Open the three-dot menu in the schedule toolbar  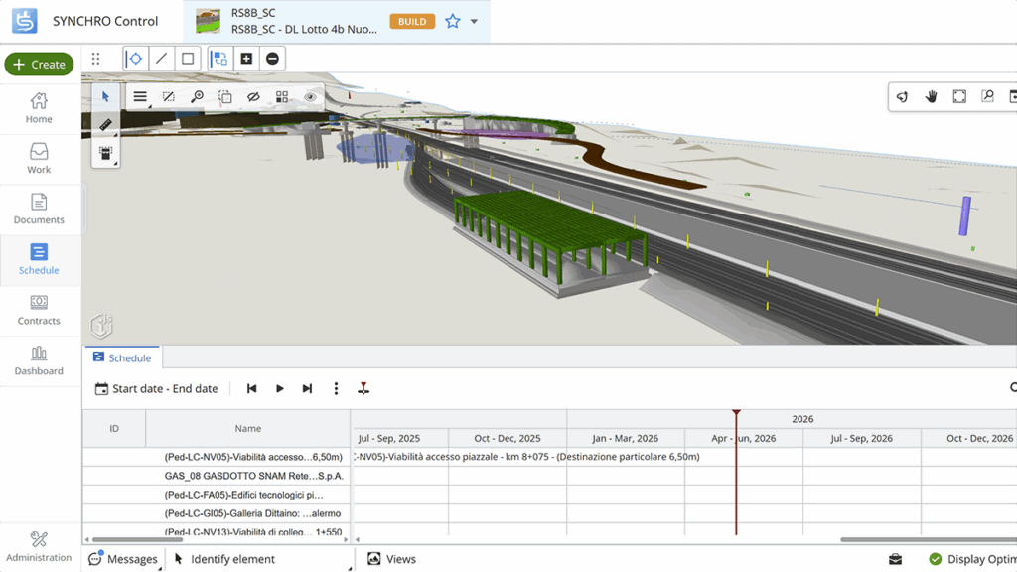(x=336, y=388)
